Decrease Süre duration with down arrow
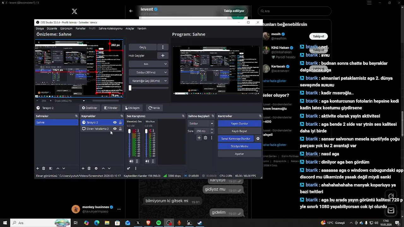Viewport: 404px width, 227px height. click(x=212, y=132)
